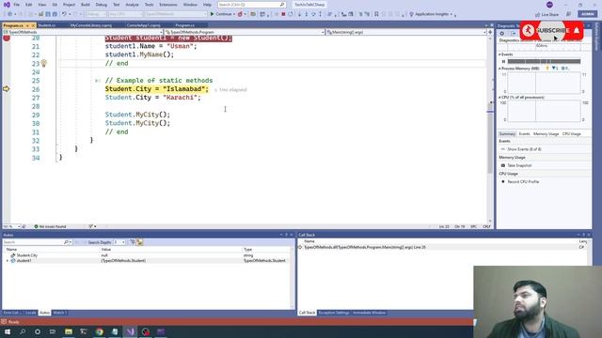Image resolution: width=602 pixels, height=338 pixels.
Task: Open the Application Insights dropdown
Action: 431,14
